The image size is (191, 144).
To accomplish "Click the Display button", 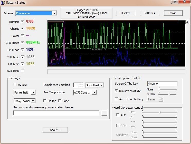I will point(126,13).
